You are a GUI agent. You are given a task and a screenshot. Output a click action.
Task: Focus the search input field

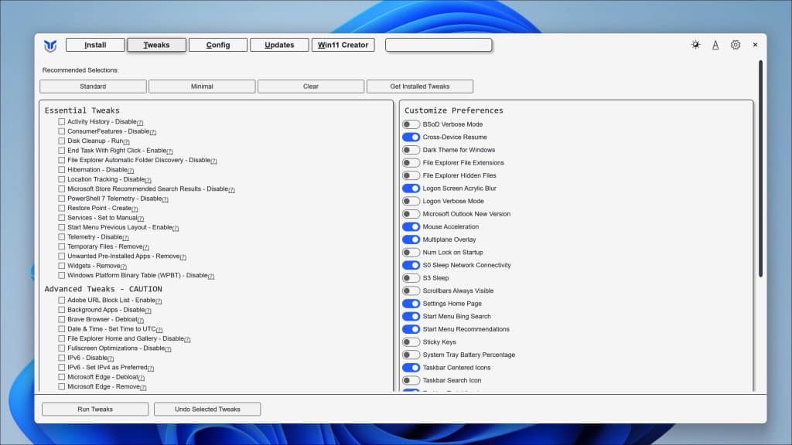pos(439,45)
